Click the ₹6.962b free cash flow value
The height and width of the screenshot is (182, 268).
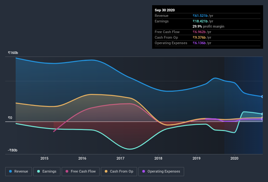pos(199,32)
